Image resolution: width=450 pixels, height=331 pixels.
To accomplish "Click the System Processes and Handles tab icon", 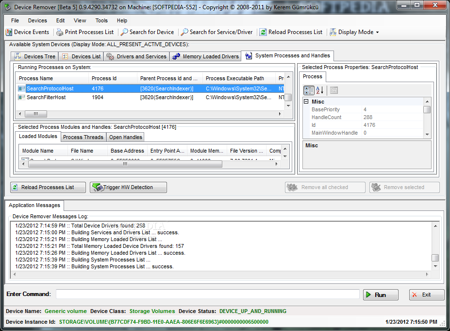I will tap(249, 55).
